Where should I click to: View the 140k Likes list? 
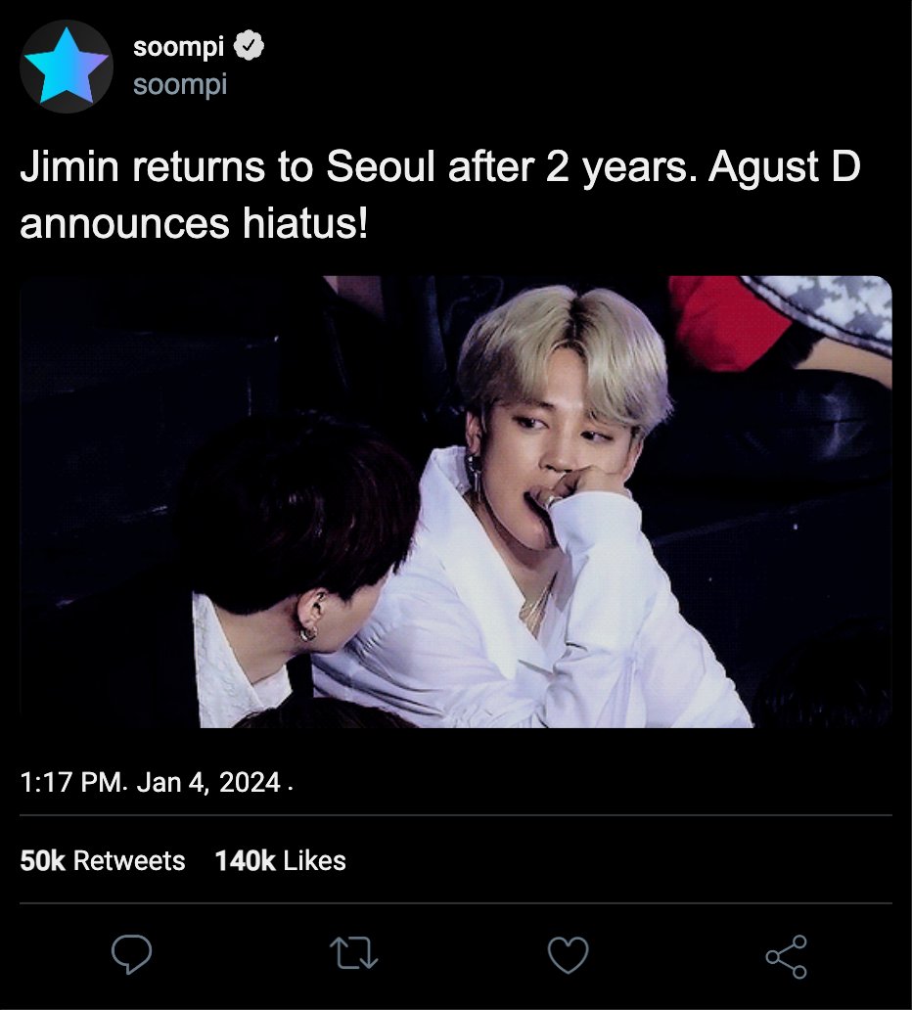[280, 860]
